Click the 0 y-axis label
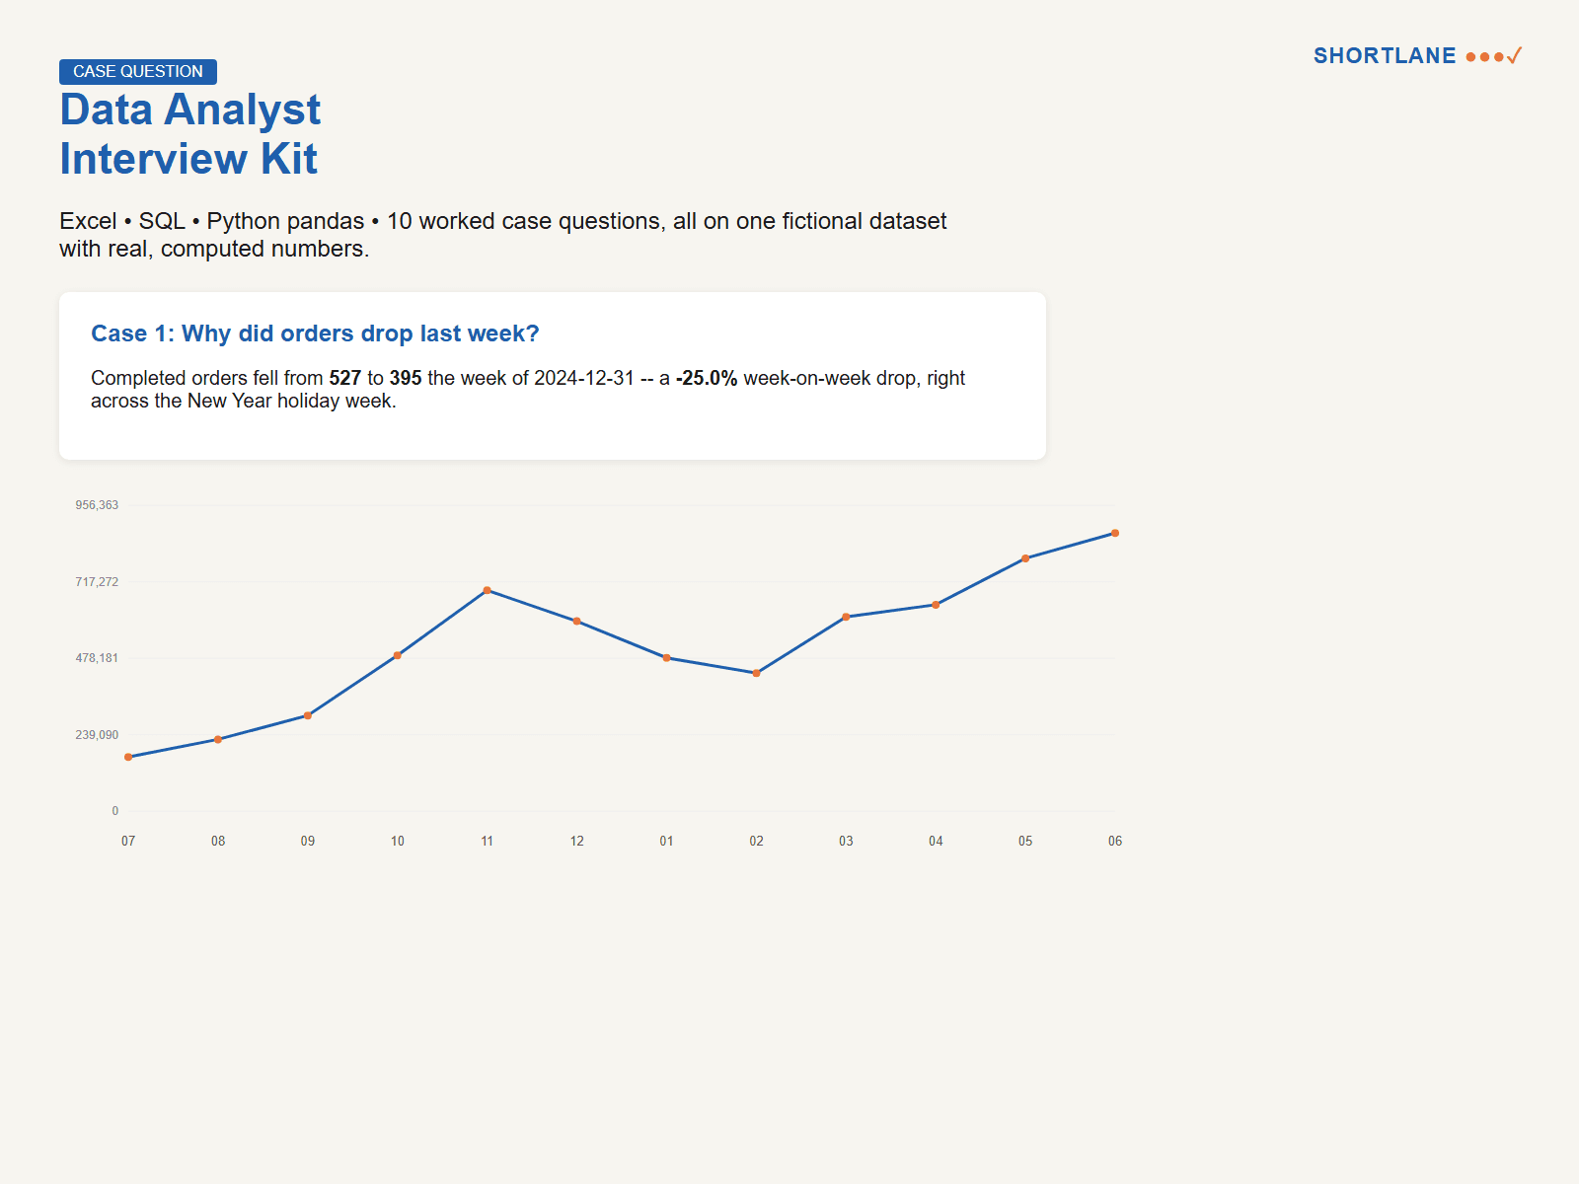 point(114,811)
